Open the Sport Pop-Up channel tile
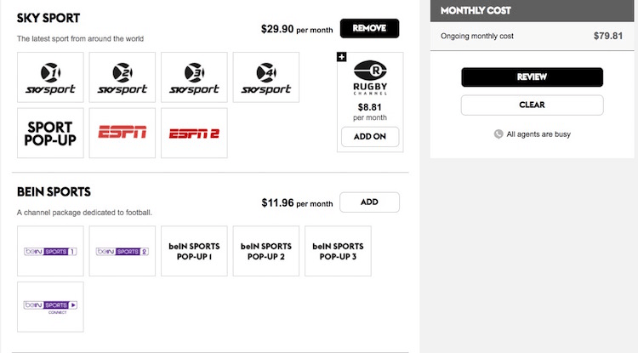This screenshot has width=638, height=353. [50, 133]
